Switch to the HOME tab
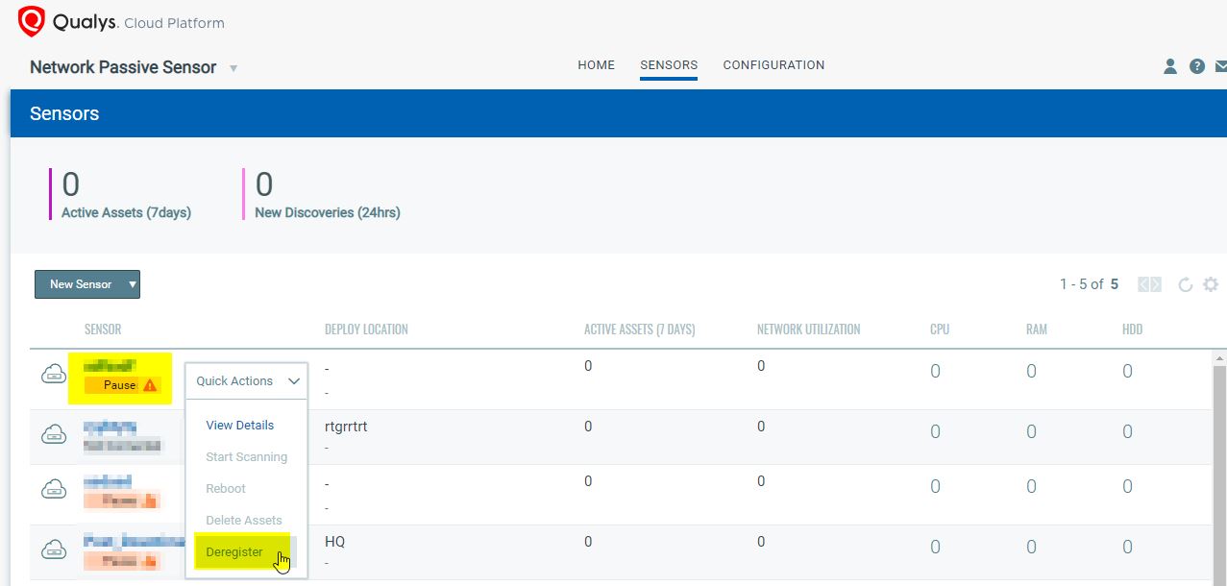Viewport: 1227px width, 586px height. point(596,65)
